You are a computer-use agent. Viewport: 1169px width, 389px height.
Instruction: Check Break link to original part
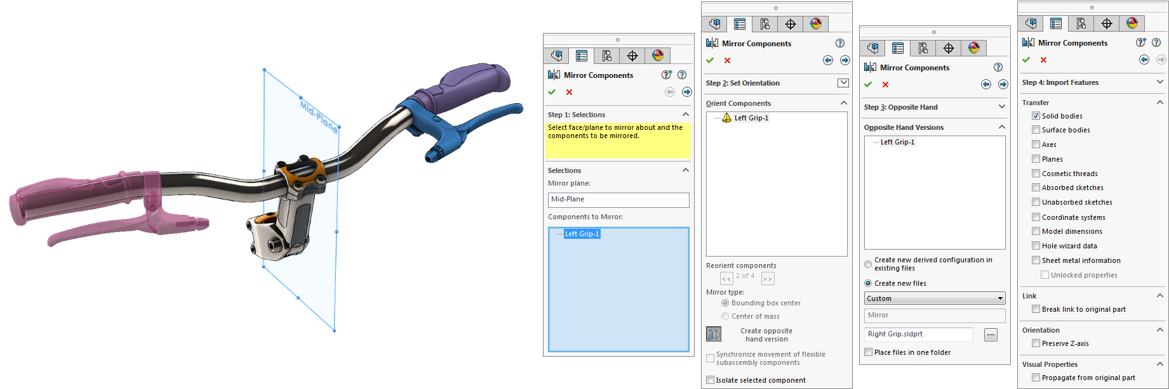click(1036, 309)
